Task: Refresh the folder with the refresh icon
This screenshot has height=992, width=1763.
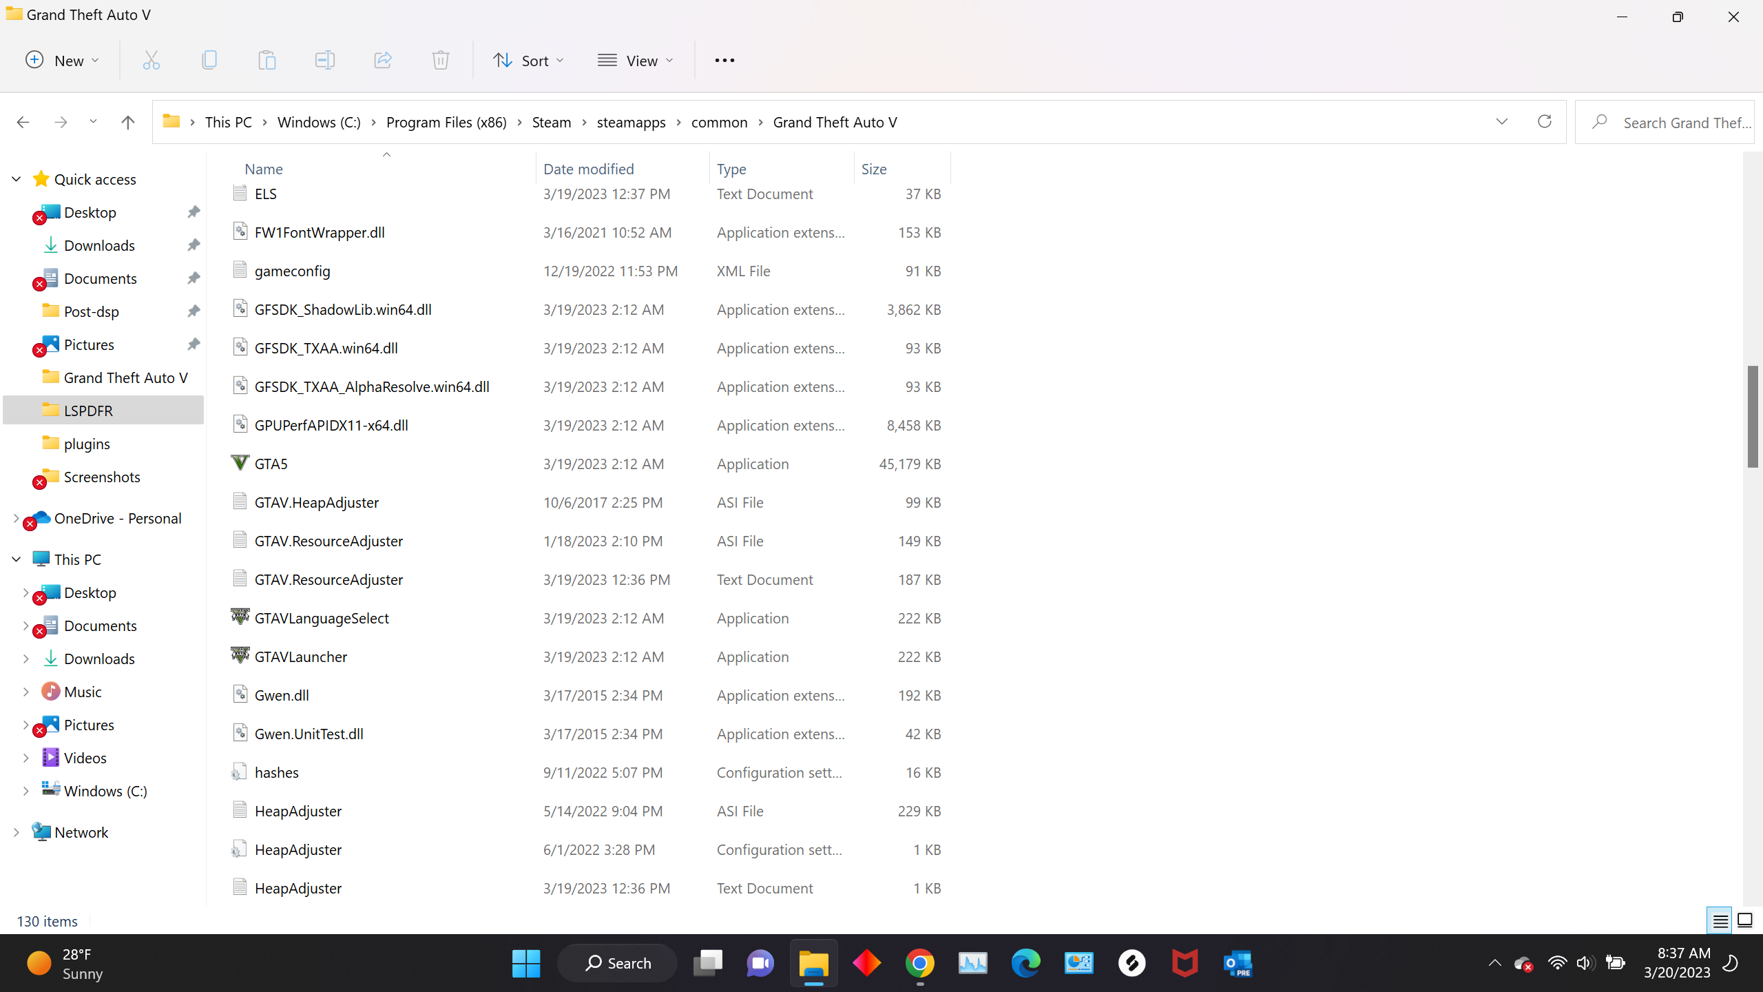Action: pos(1545,122)
